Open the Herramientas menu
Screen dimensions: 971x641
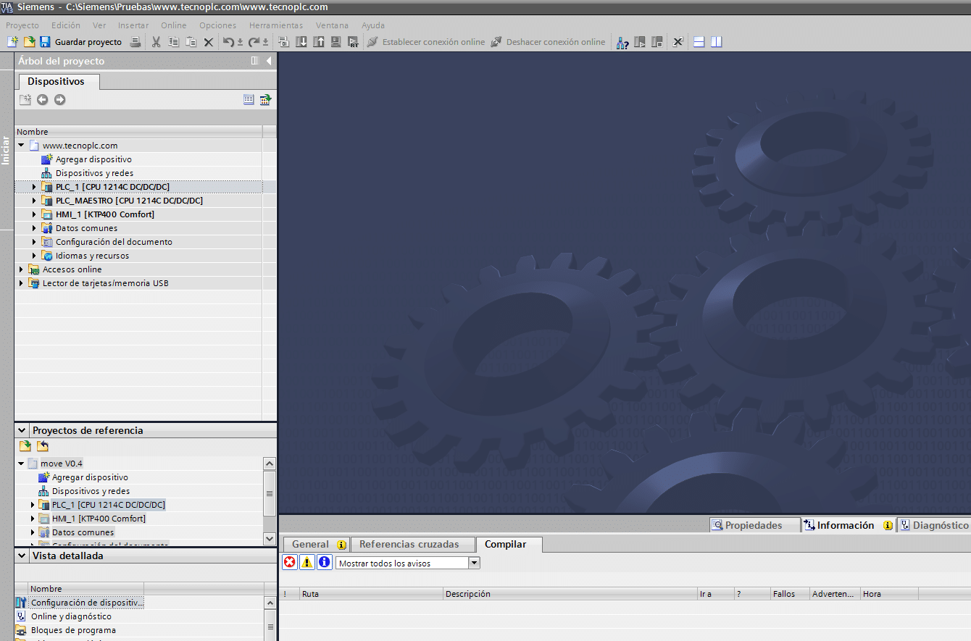pos(276,25)
